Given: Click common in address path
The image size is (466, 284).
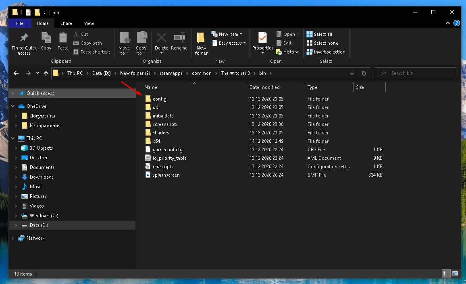Looking at the screenshot, I should coord(202,73).
